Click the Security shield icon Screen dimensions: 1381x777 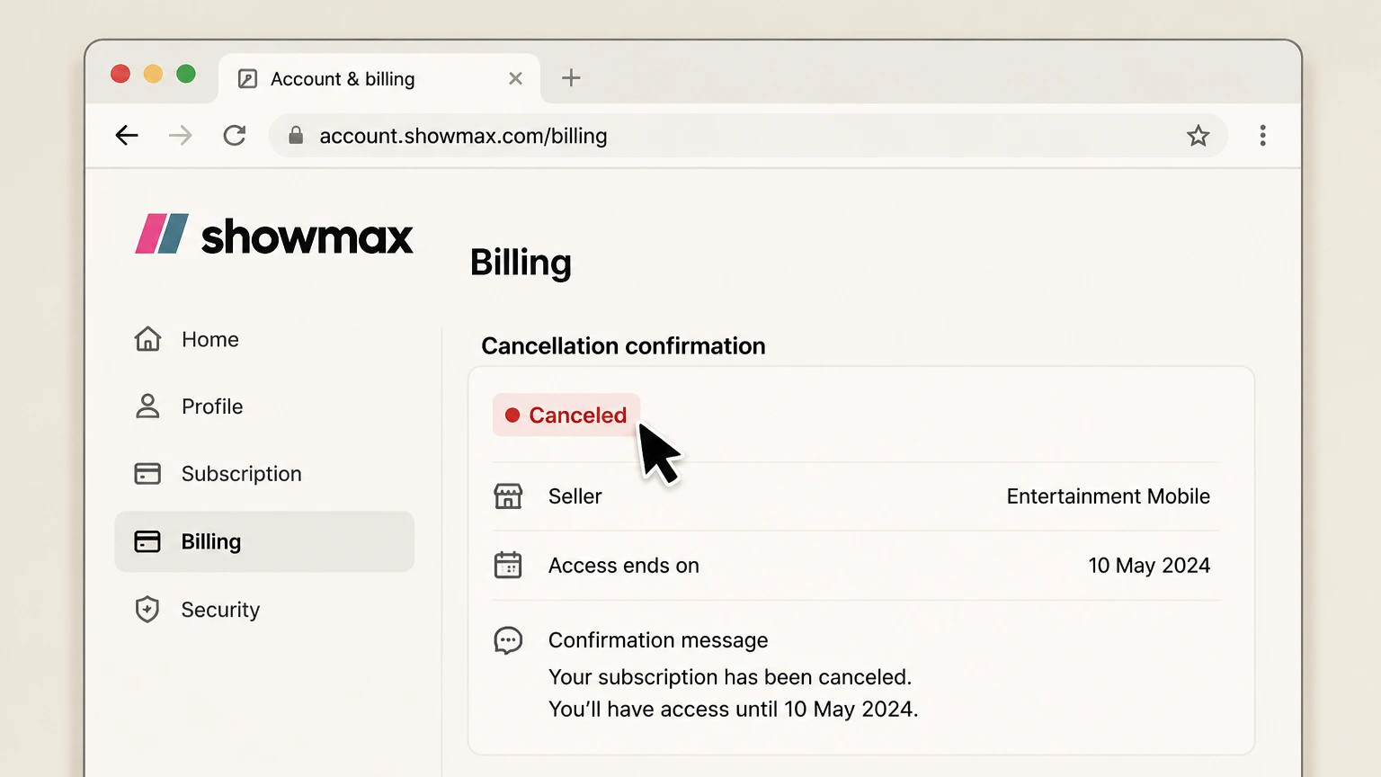pyautogui.click(x=147, y=610)
